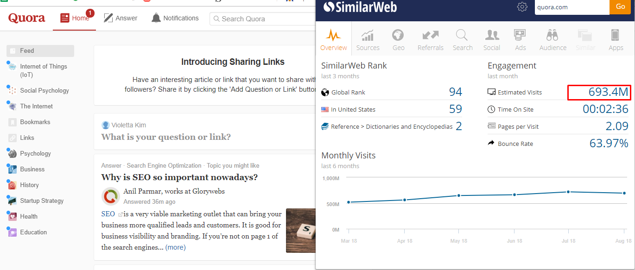Click 'What is your question or link?' prompt
The image size is (635, 270).
coord(166,137)
